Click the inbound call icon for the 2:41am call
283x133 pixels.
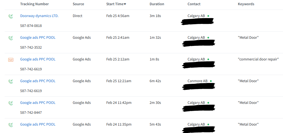click(11, 38)
